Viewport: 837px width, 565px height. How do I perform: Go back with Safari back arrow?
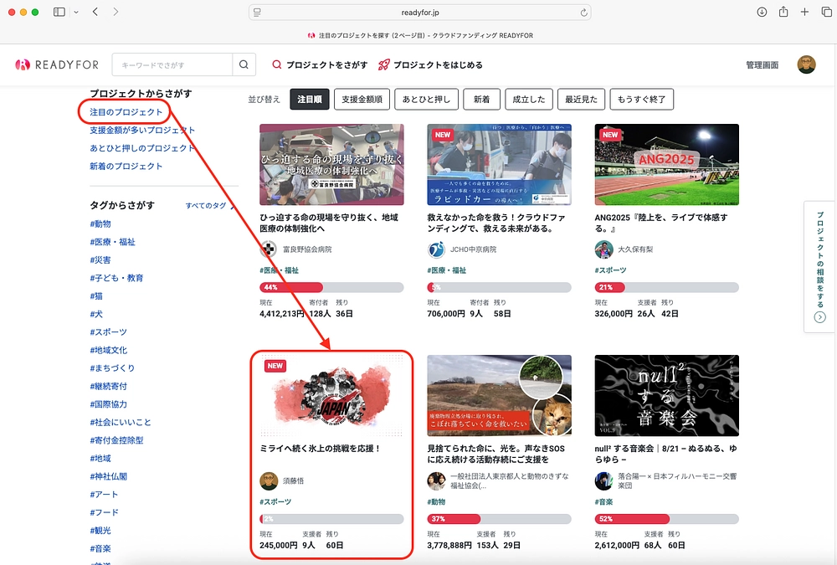click(95, 13)
